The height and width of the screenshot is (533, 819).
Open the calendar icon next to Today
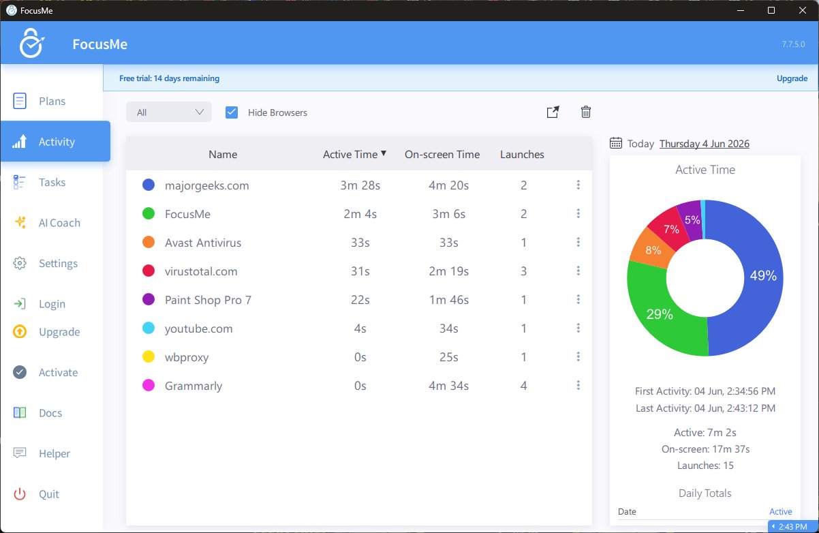click(616, 143)
